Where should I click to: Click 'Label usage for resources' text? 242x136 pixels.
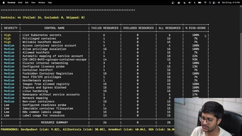click(x=43, y=116)
